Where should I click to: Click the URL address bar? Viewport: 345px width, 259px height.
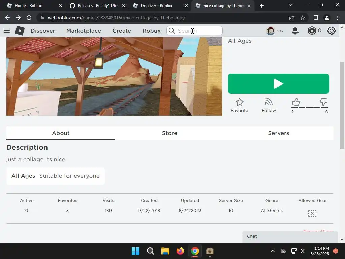coord(163,18)
